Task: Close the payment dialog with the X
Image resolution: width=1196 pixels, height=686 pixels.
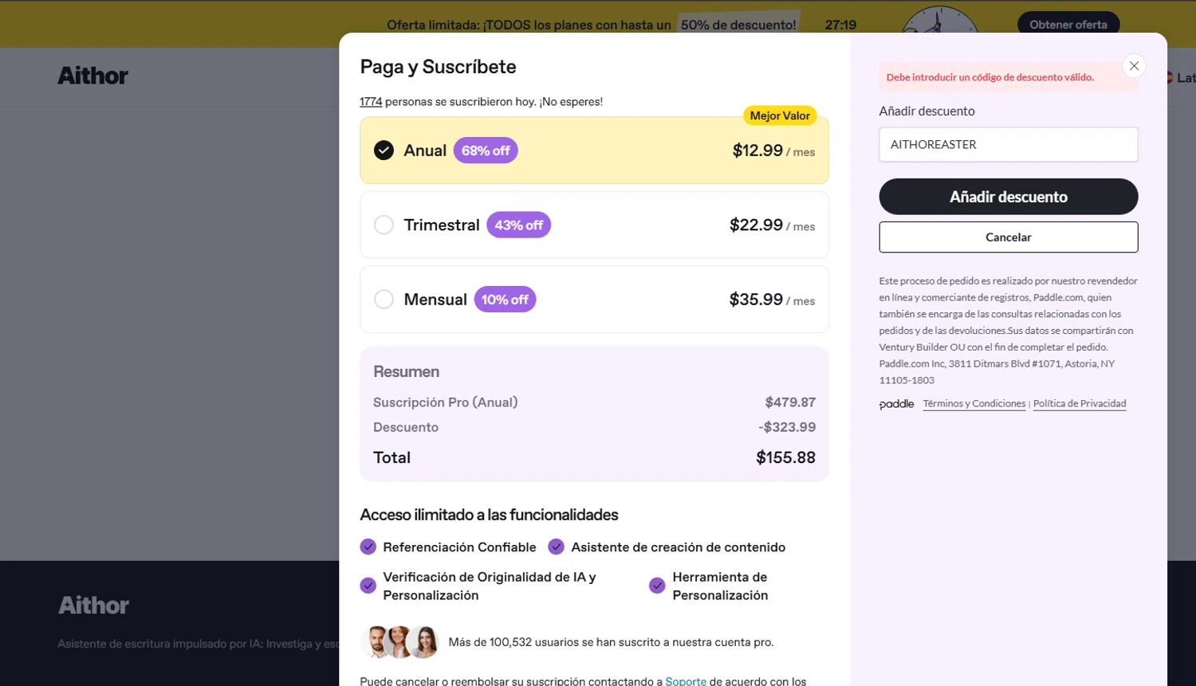Action: 1134,66
